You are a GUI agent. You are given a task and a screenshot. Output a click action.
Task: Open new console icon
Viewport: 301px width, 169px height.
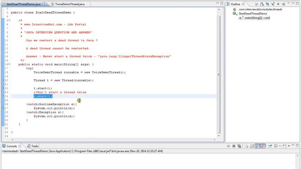point(285,146)
